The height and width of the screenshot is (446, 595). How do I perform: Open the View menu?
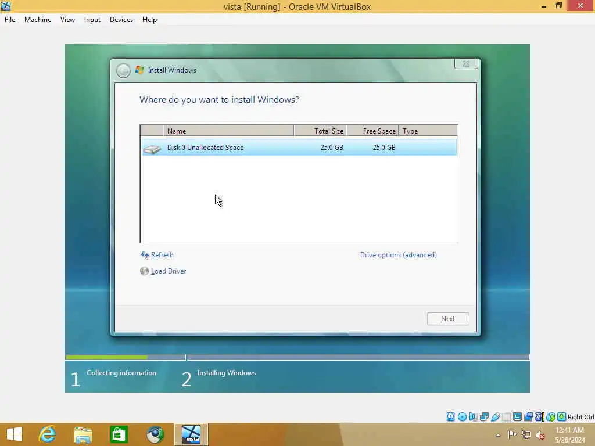click(x=67, y=20)
